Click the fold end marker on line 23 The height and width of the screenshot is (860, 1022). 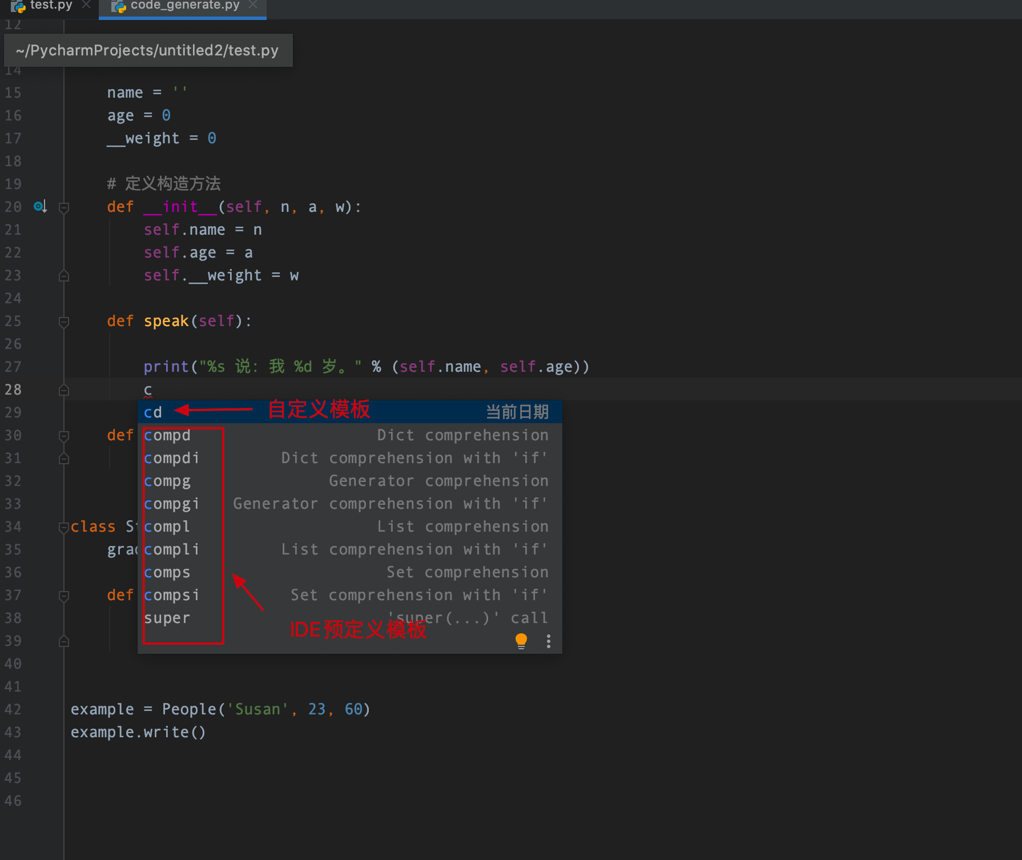click(64, 276)
